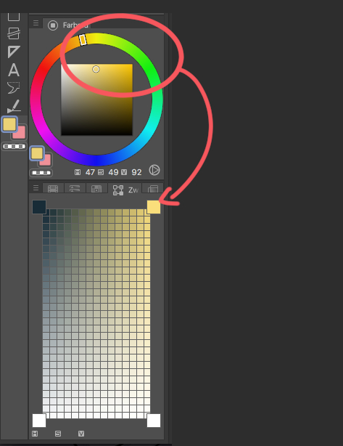Image resolution: width=343 pixels, height=446 pixels.
Task: Open the Approximate Color tab icon
Action: (96, 189)
